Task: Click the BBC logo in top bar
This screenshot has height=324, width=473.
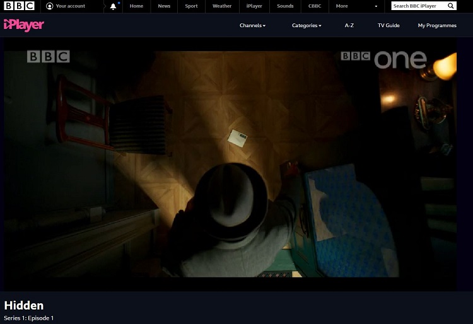Action: [19, 6]
